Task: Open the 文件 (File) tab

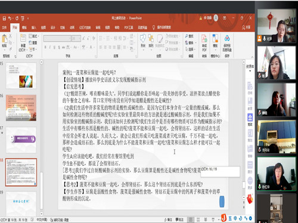Action: click(4, 27)
